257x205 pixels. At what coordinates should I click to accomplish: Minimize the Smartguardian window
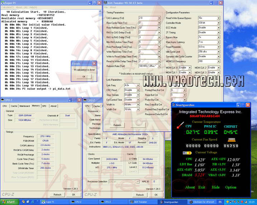tap(239, 105)
